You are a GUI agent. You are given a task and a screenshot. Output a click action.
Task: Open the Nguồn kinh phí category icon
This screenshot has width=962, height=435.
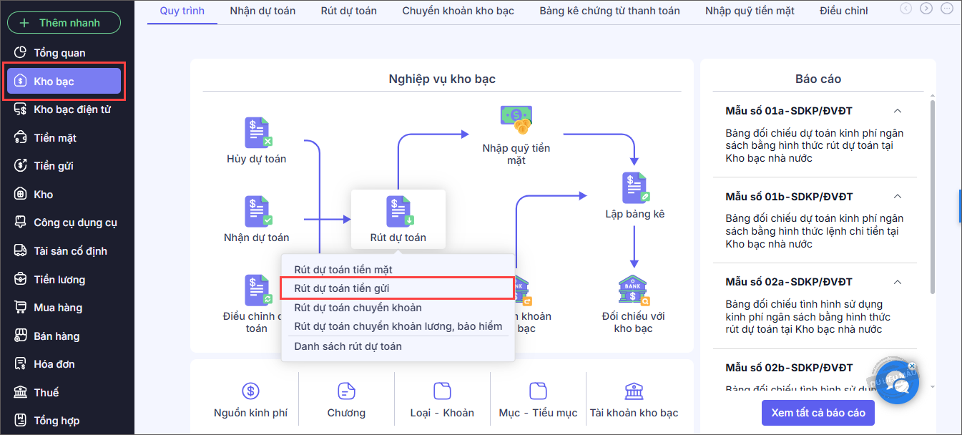pos(250,391)
